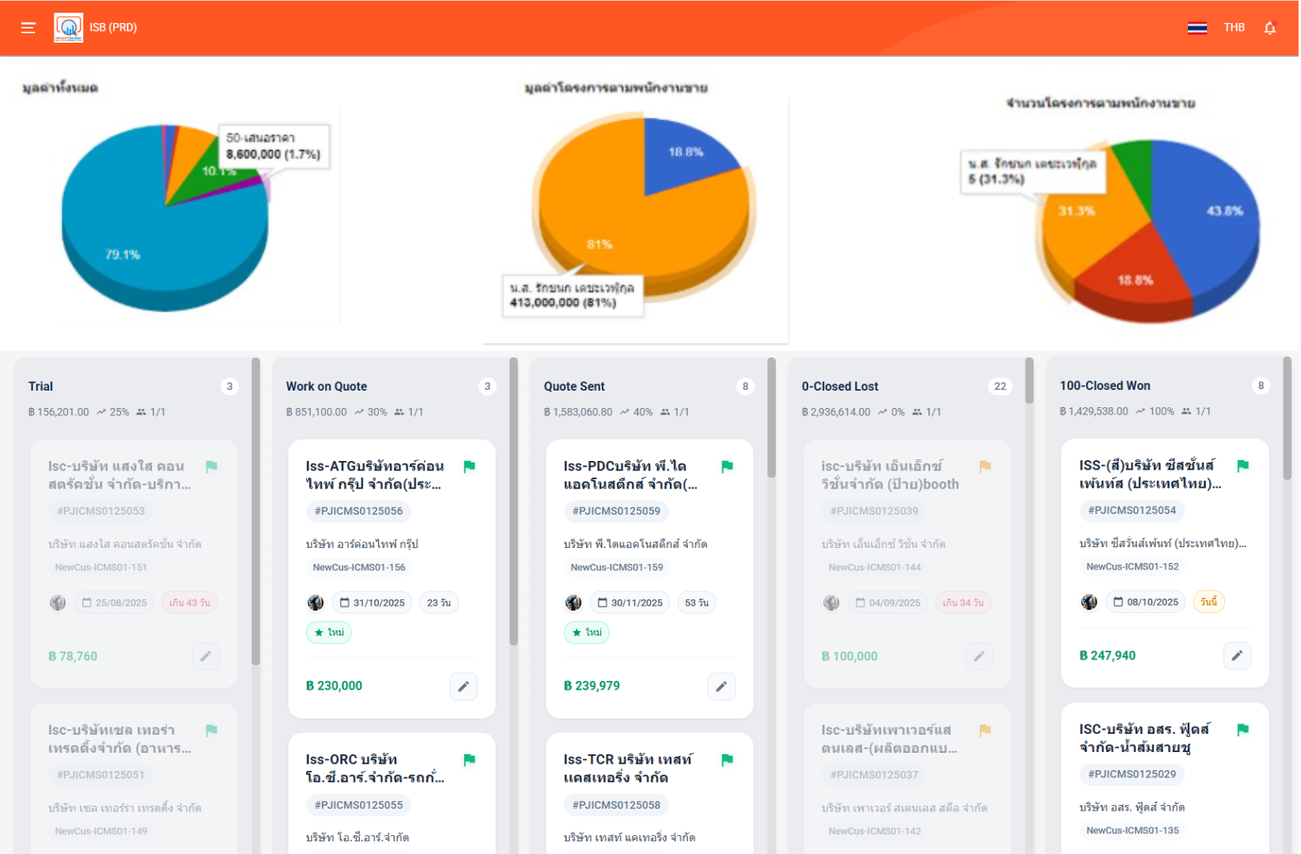Click the green flag on Iss-ORC card

[x=469, y=760]
